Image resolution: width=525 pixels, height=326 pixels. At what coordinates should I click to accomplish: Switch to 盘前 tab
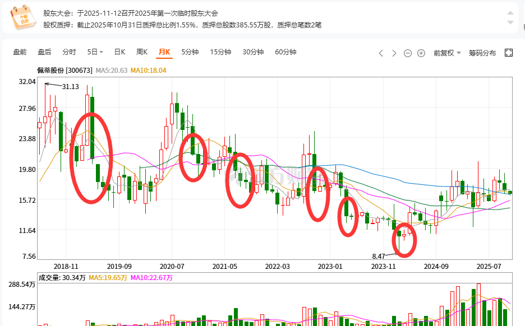[x=20, y=52]
